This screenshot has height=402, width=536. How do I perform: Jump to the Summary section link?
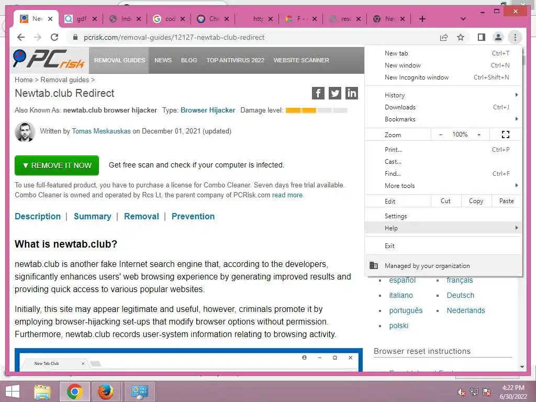pyautogui.click(x=93, y=216)
